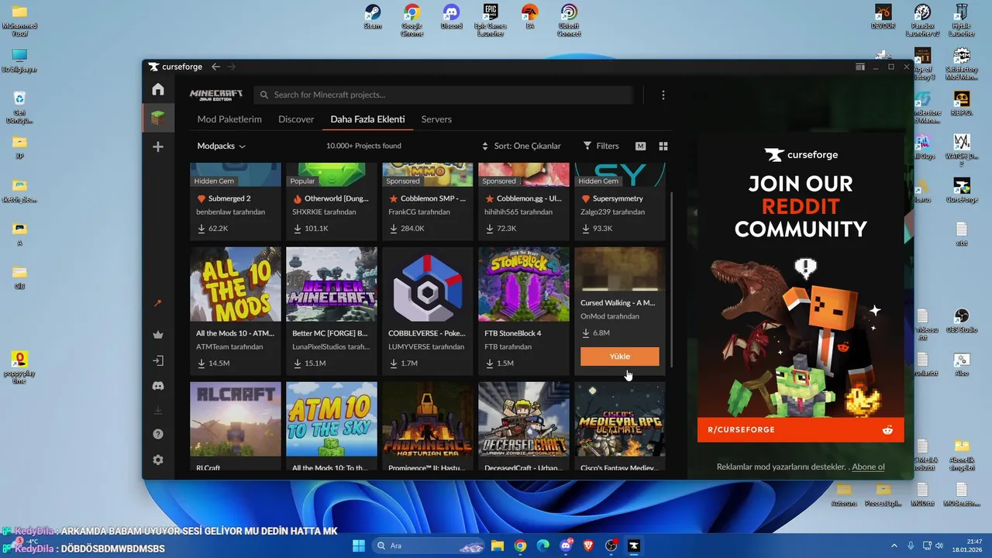Click Cursed Walking - A M... title
This screenshot has width=992, height=558.
tap(618, 302)
